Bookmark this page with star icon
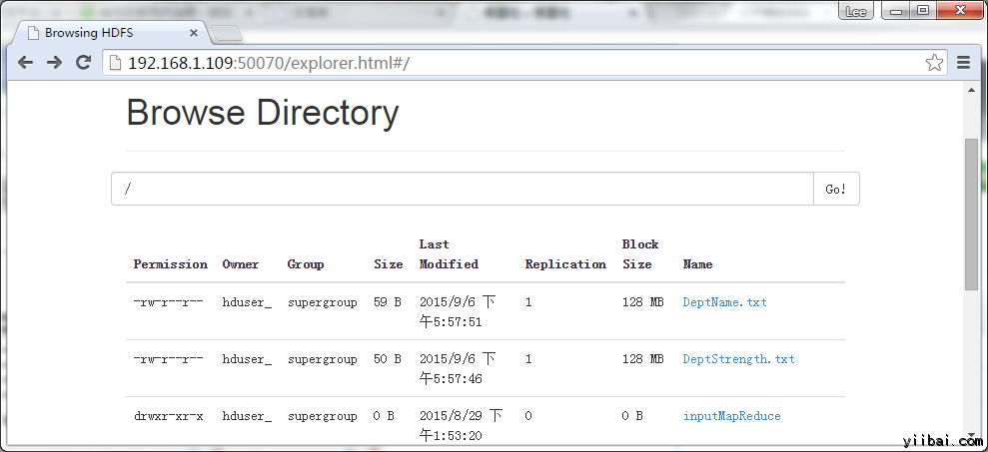The width and height of the screenshot is (988, 452). [934, 63]
